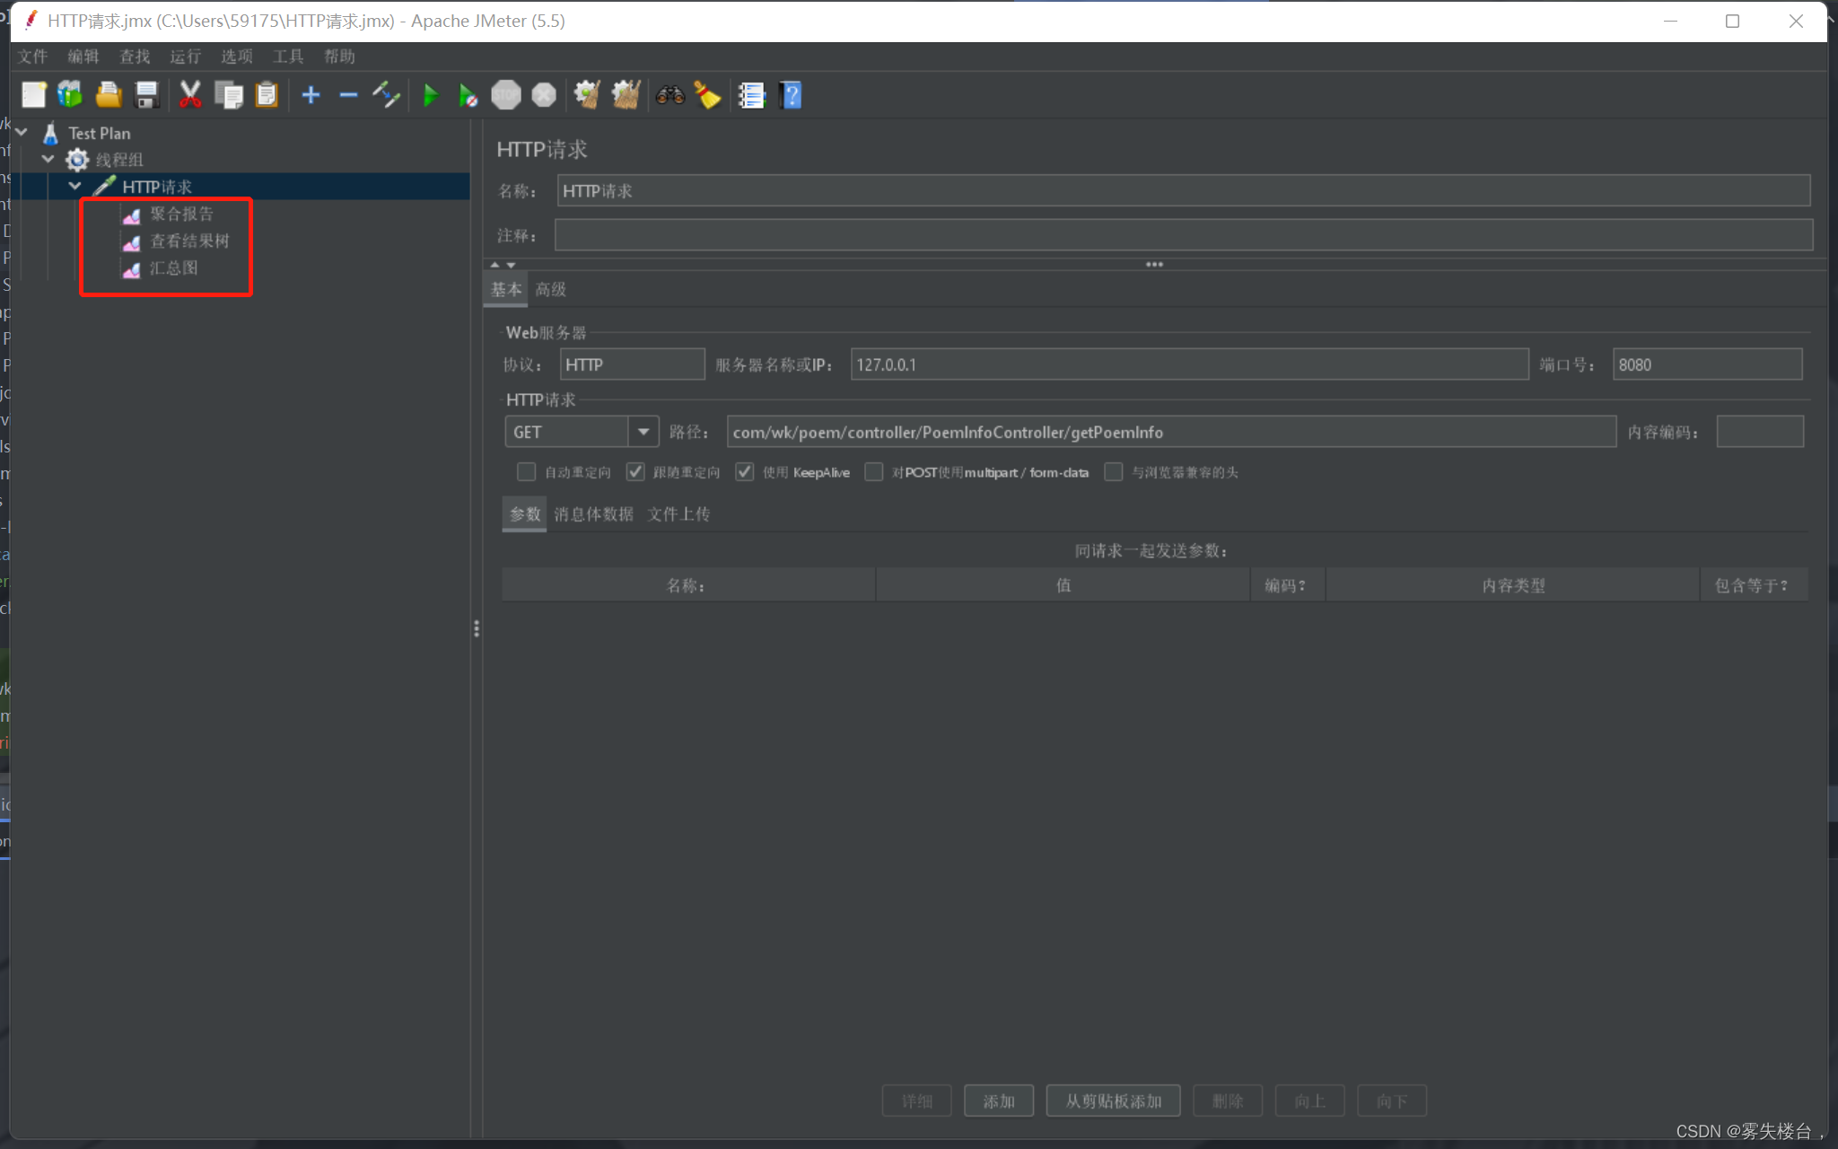Select the 聚合报告 listener node
The width and height of the screenshot is (1838, 1149).
click(x=181, y=214)
